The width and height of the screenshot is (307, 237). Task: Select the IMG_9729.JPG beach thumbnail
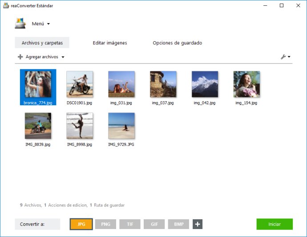(x=121, y=126)
